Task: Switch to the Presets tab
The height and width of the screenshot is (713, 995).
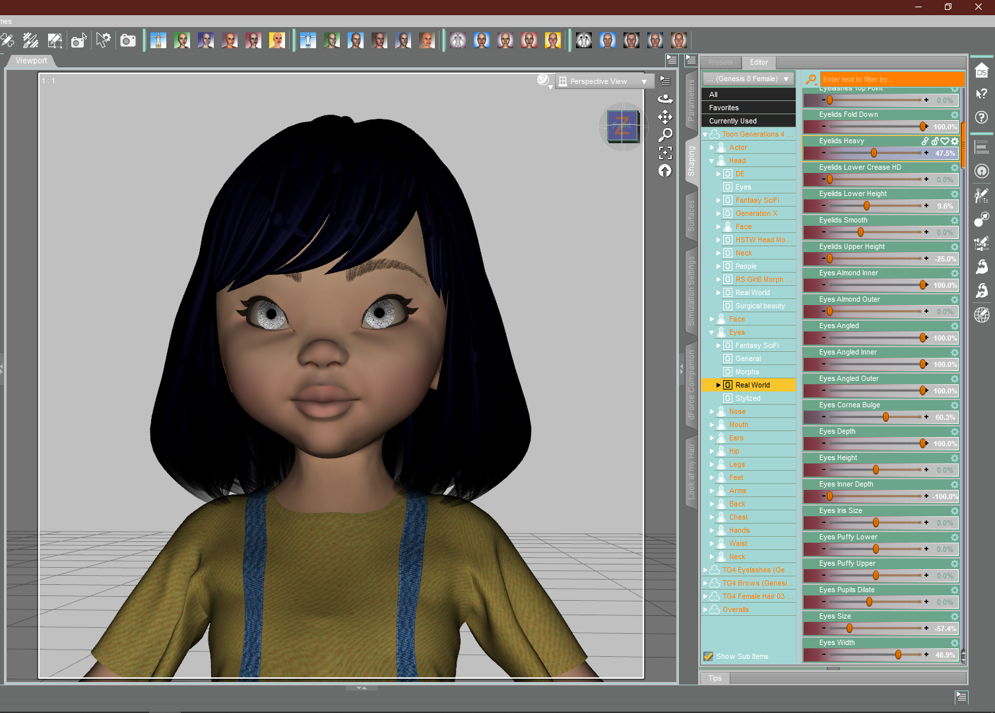Action: point(721,62)
